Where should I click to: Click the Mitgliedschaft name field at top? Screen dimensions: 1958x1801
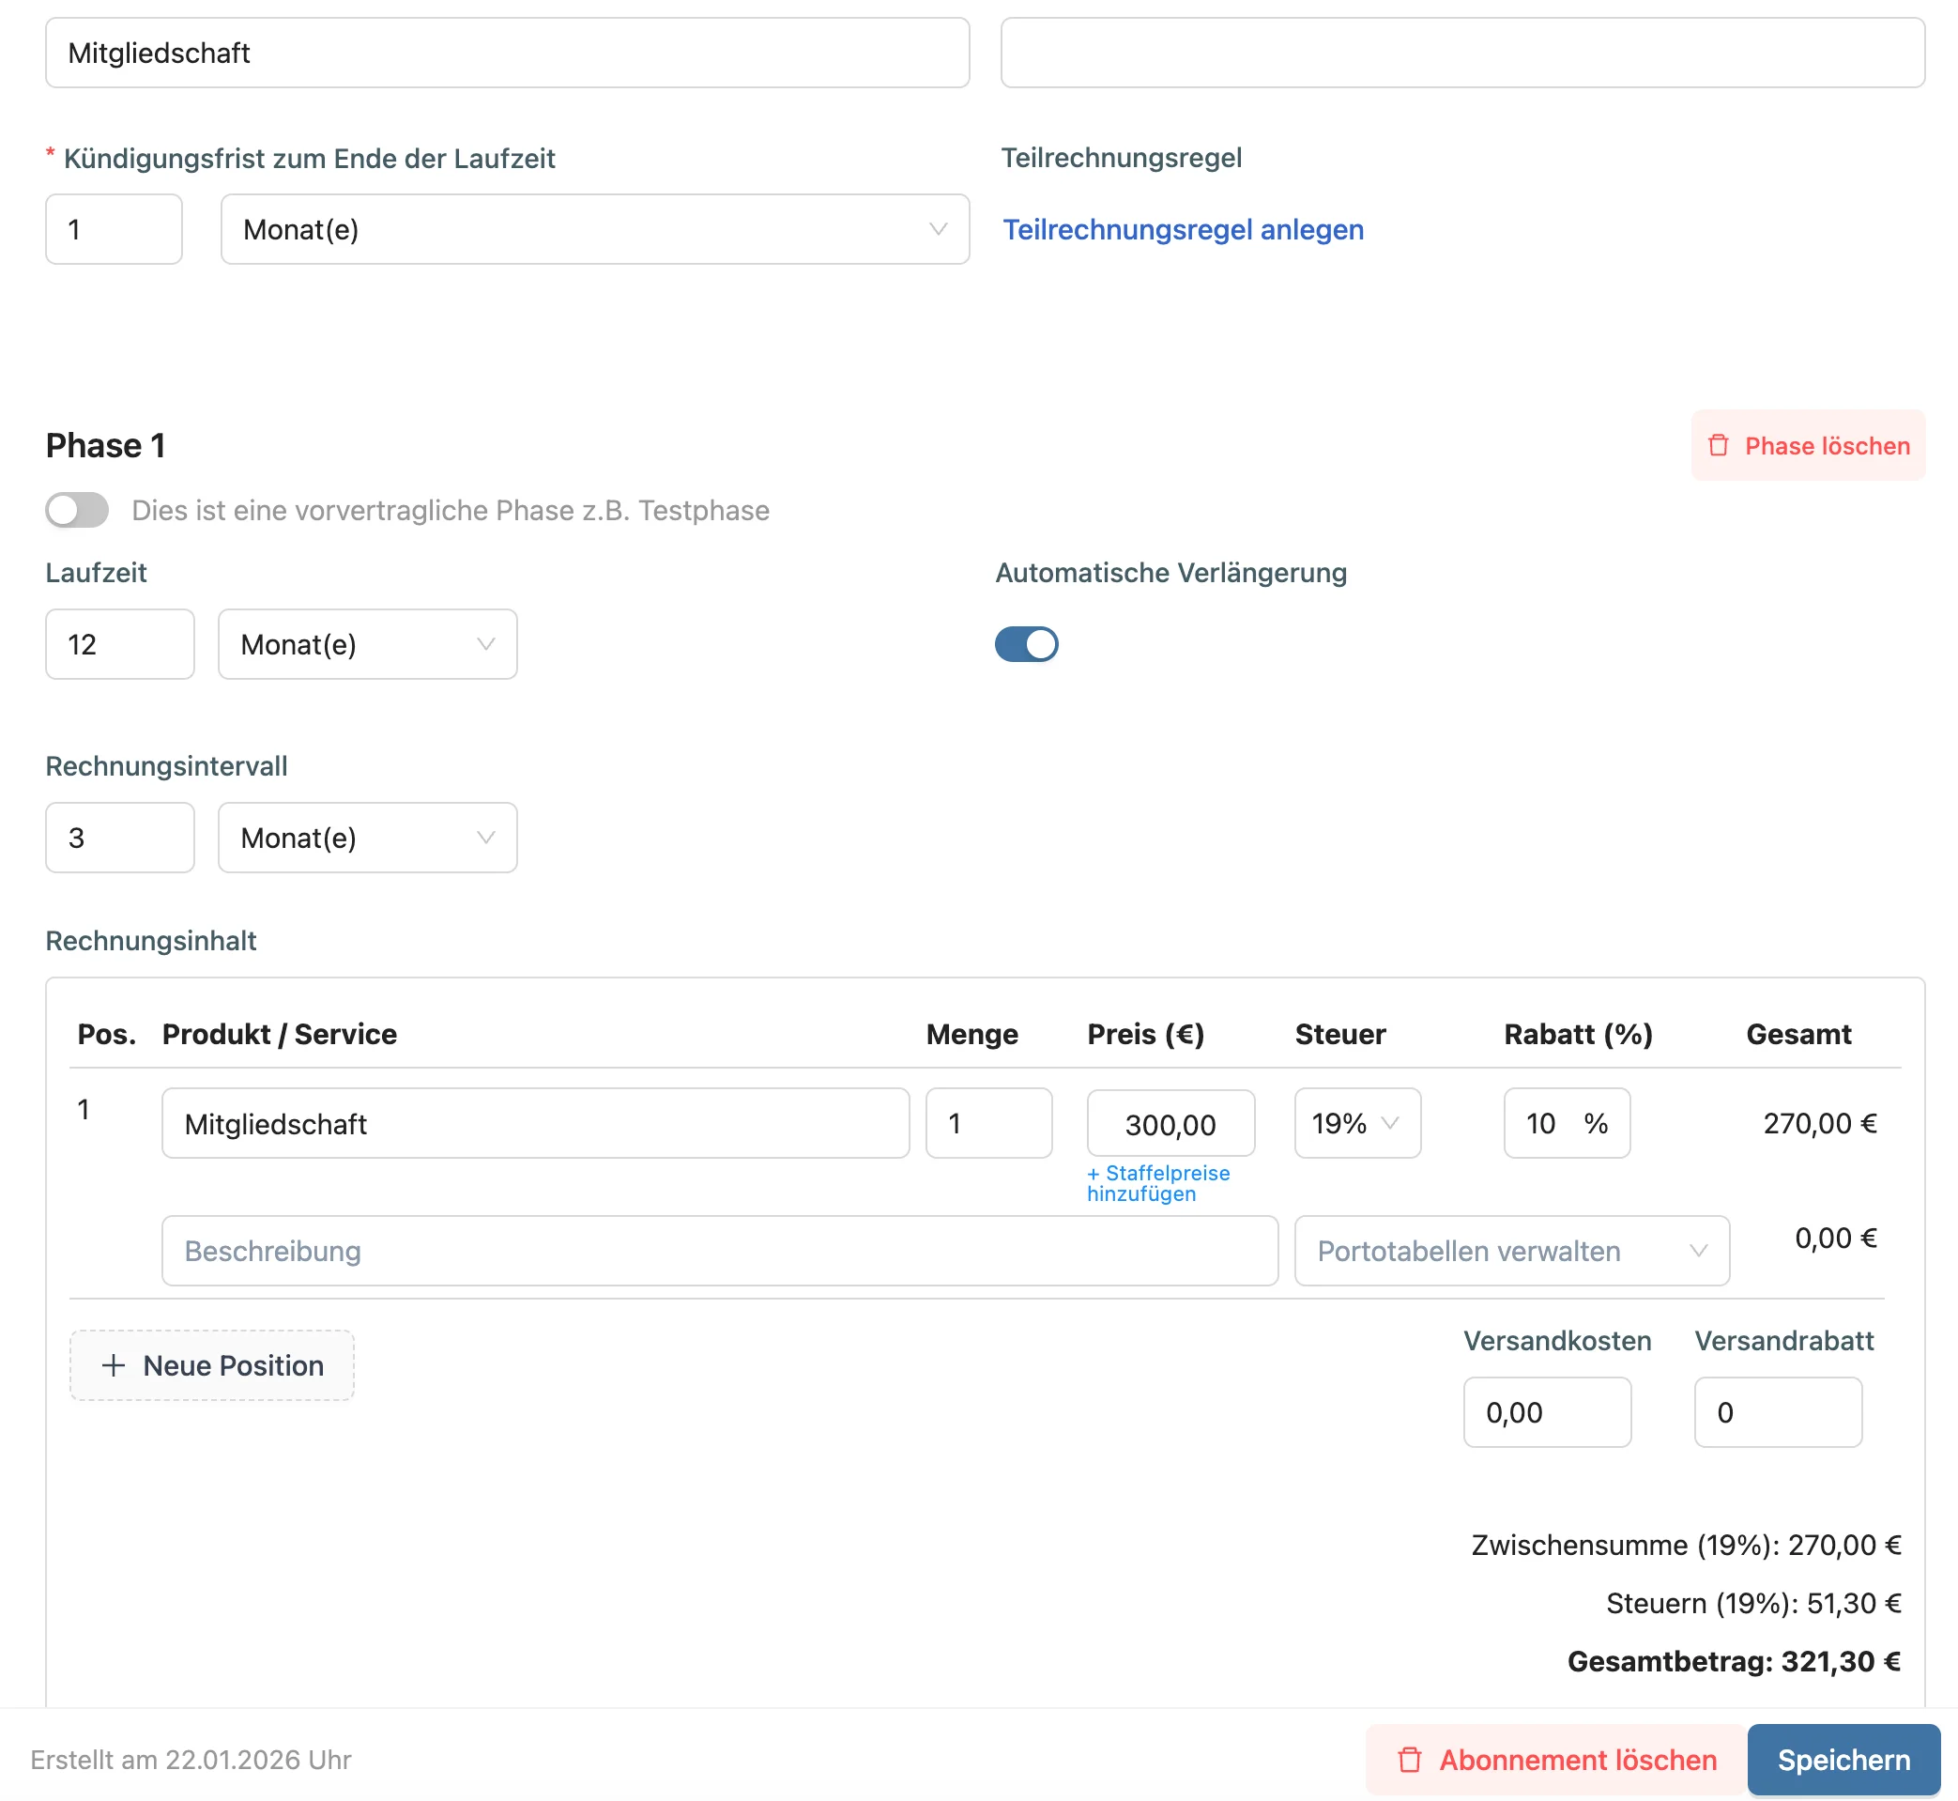(x=507, y=53)
